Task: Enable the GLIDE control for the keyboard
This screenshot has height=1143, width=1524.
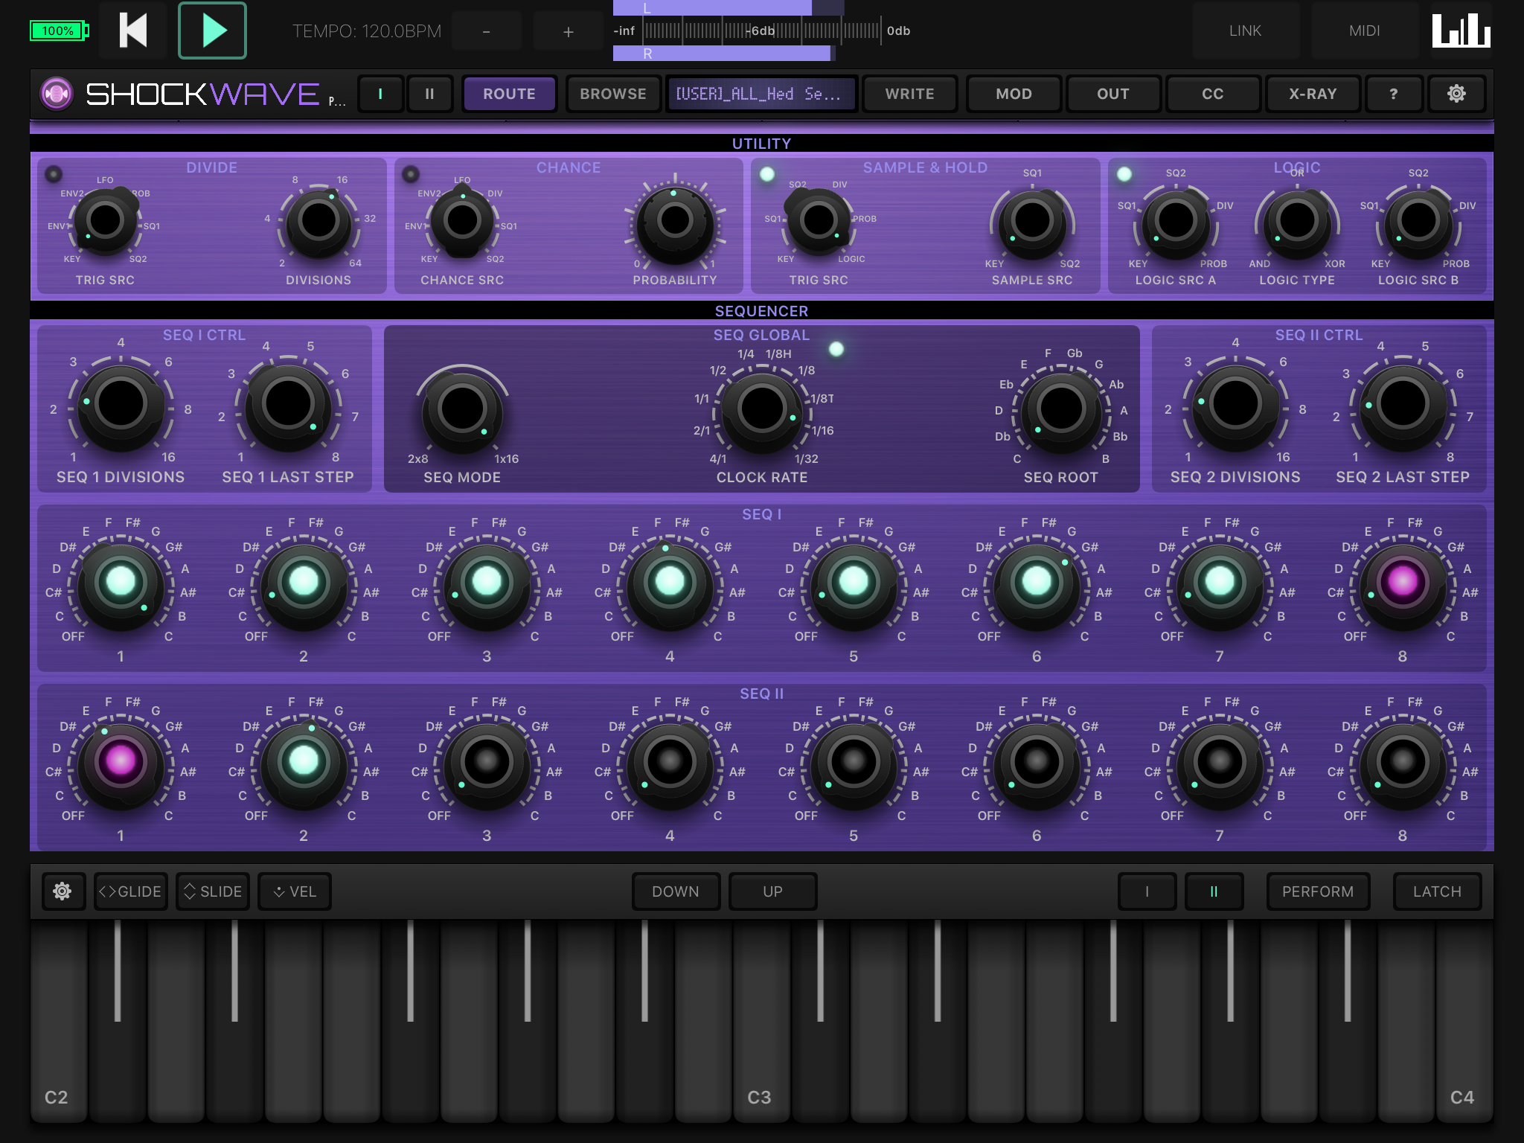Action: pyautogui.click(x=131, y=891)
